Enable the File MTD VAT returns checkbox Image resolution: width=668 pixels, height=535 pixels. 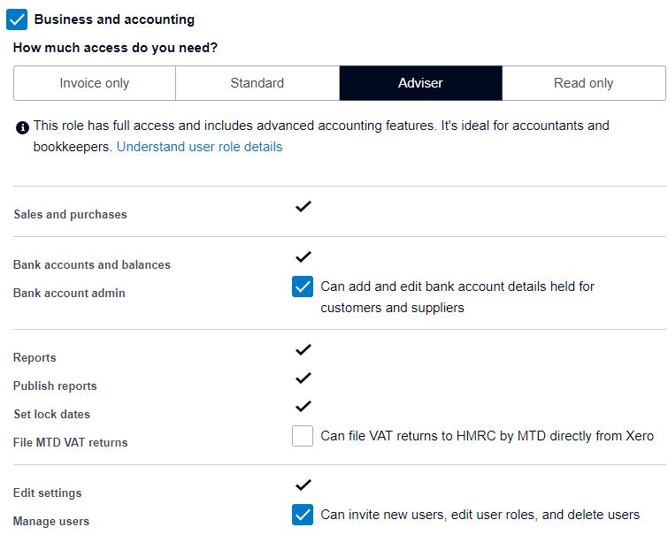(x=303, y=436)
